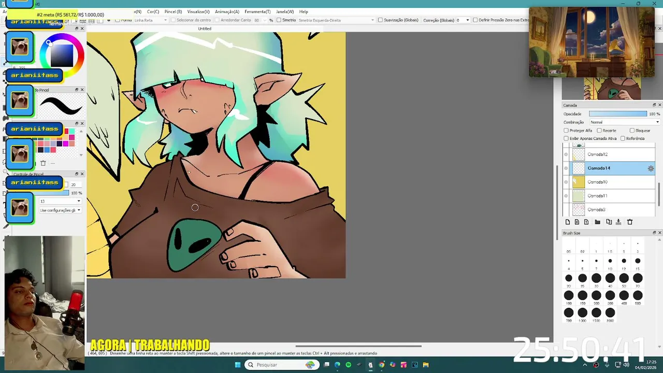Image resolution: width=663 pixels, height=373 pixels.
Task: Select Camada3 layer row
Action: click(609, 210)
